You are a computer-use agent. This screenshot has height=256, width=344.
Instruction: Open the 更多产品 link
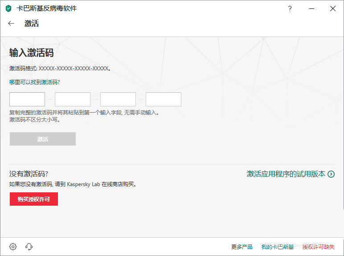point(242,247)
